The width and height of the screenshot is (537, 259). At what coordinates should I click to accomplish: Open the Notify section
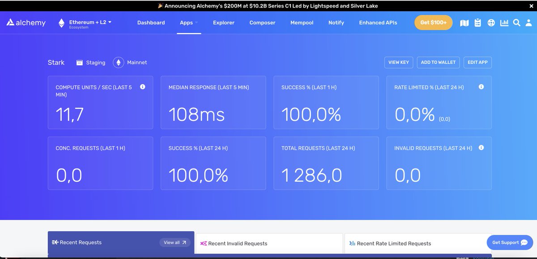[336, 23]
